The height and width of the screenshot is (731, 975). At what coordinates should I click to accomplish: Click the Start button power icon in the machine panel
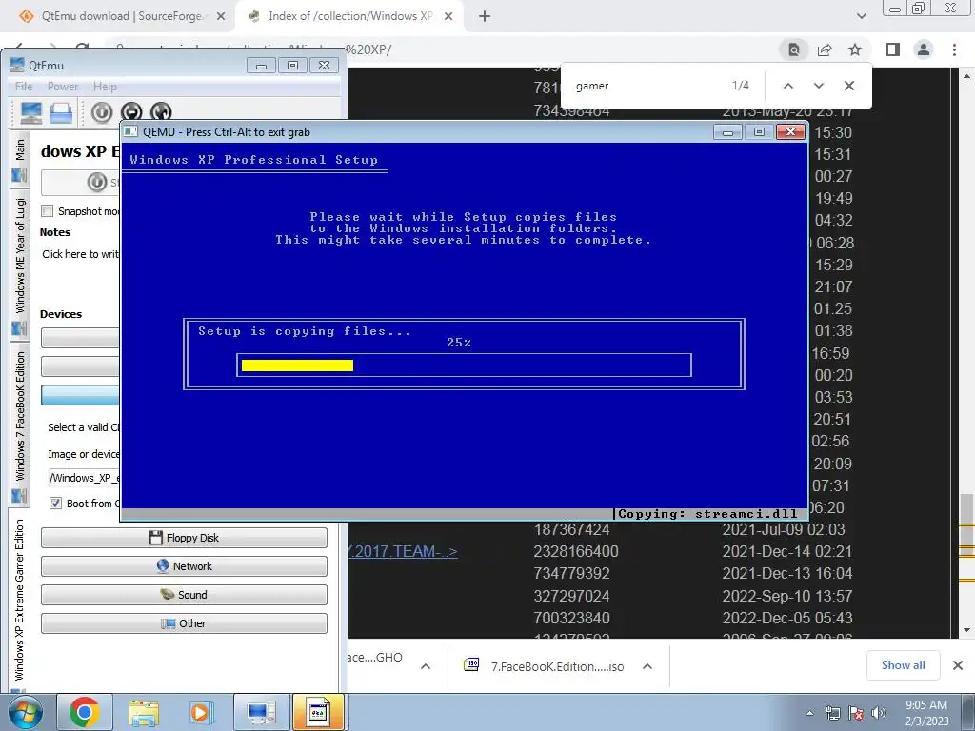tap(97, 182)
